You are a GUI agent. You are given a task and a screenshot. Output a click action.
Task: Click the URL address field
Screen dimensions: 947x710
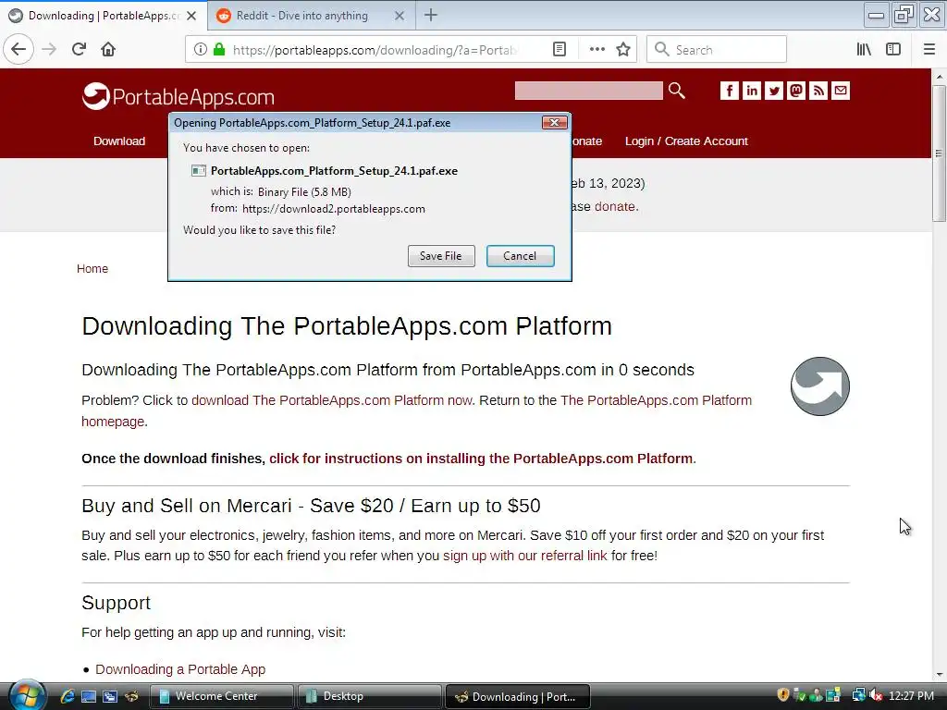(375, 50)
